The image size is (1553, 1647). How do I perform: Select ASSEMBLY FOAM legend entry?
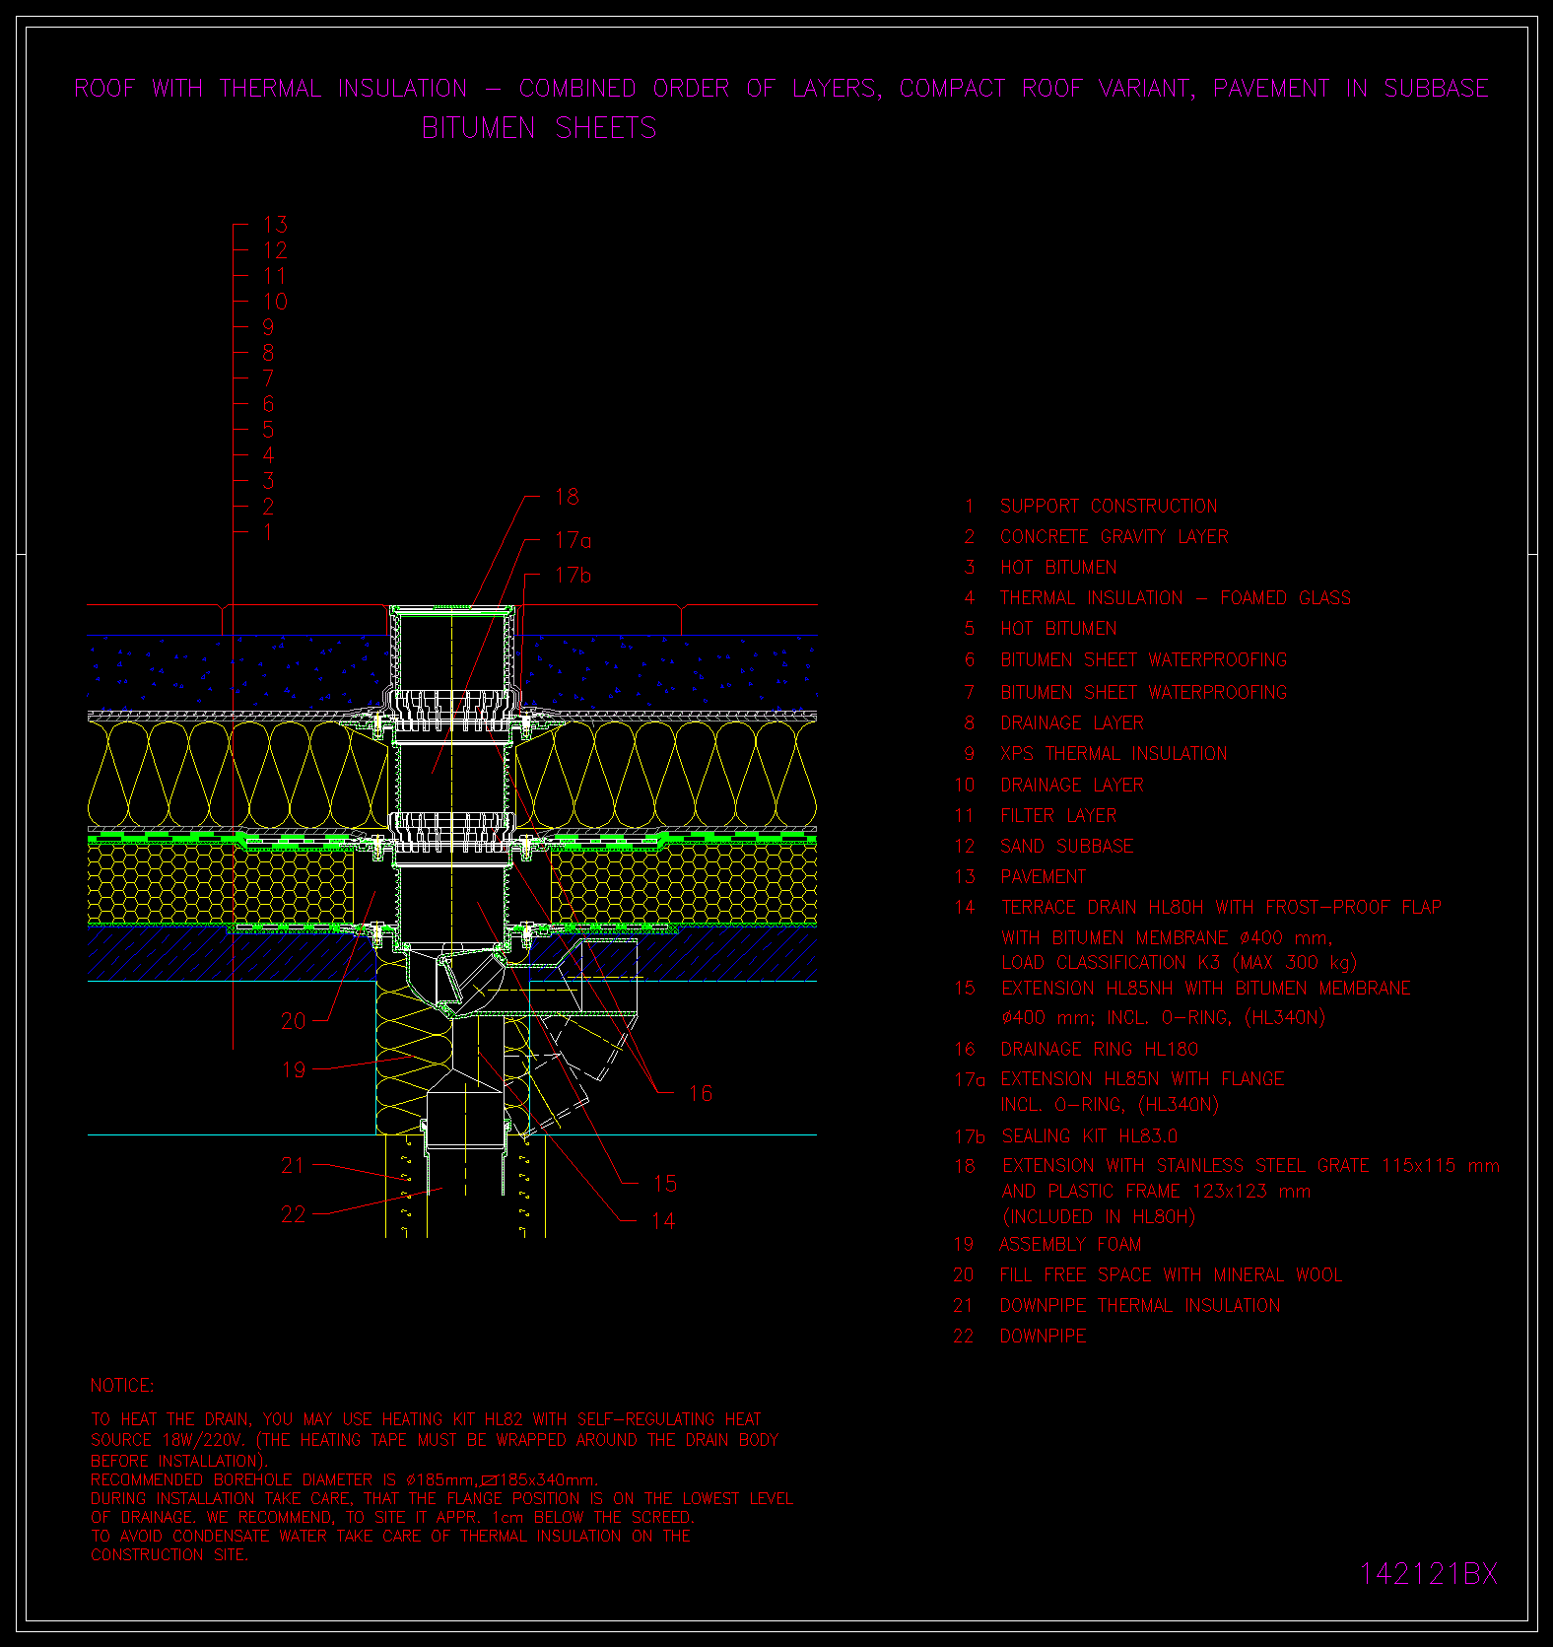tap(1070, 1245)
